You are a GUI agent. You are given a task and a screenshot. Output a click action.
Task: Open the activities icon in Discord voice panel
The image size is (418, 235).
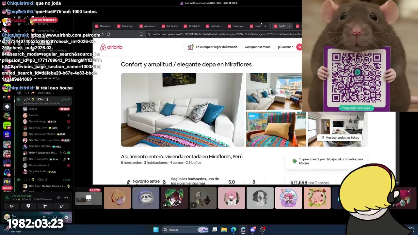click(45, 206)
